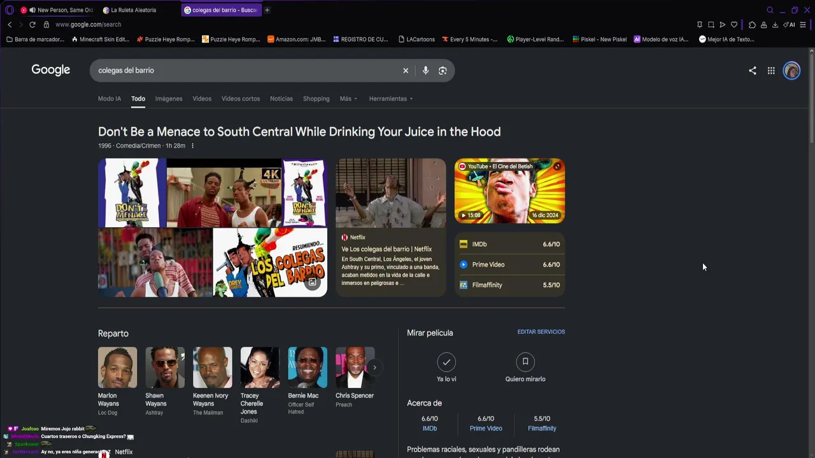Open the browser AI assistant
Image resolution: width=815 pixels, height=458 pixels.
point(790,25)
